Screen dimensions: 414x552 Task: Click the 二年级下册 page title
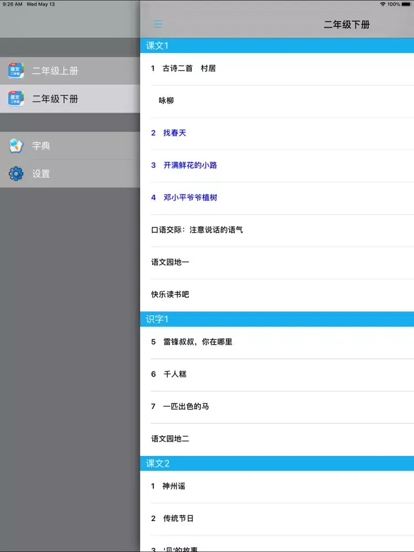[347, 25]
